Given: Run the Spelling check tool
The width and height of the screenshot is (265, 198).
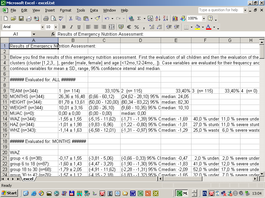Looking at the screenshot, I should click(x=61, y=18).
